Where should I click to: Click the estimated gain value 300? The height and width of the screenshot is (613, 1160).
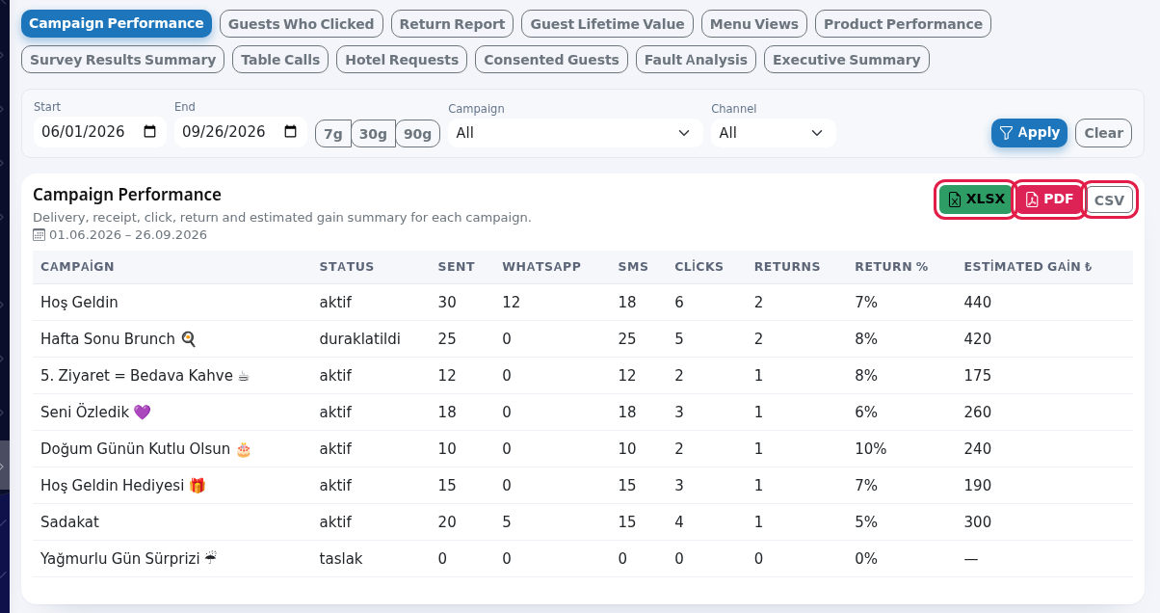978,522
